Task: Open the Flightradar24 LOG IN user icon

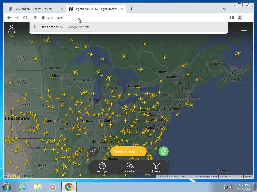Action: 11,29
